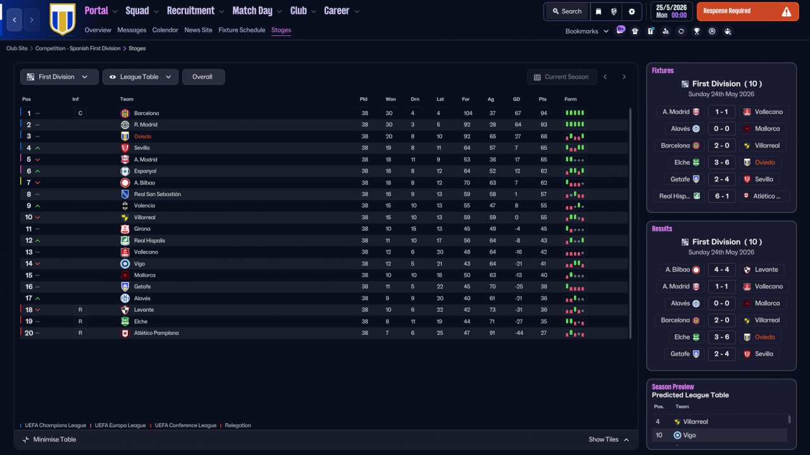The height and width of the screenshot is (455, 810).
Task: Open Club Site breadcrumb link
Action: [17, 49]
